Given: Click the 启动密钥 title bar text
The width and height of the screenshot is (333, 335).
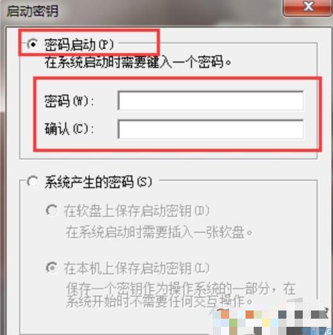Looking at the screenshot, I should pyautogui.click(x=33, y=11).
